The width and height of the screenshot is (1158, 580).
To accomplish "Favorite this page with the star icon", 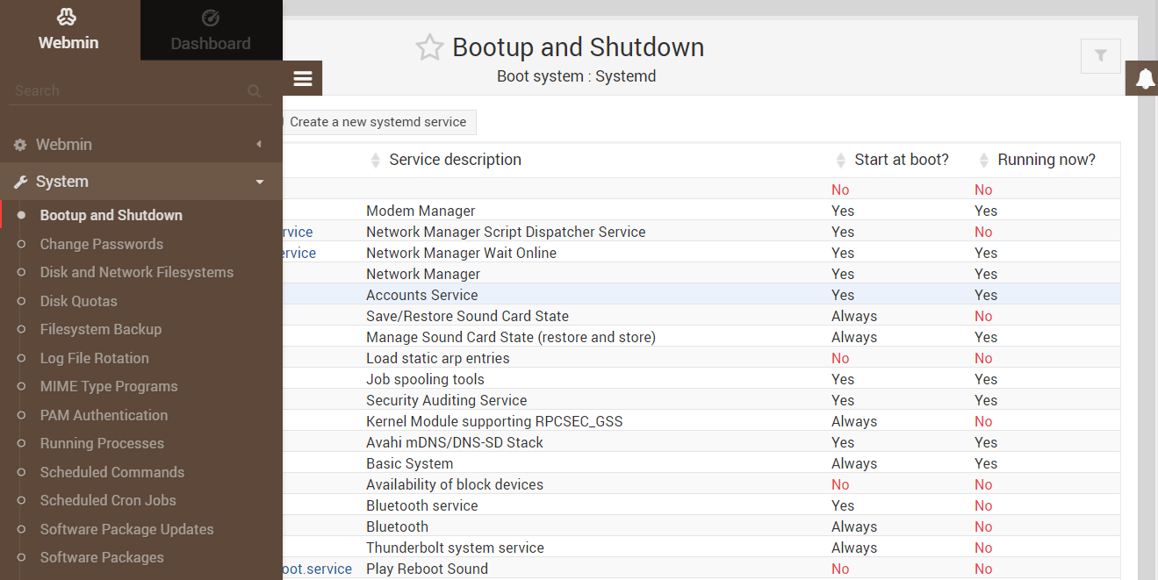I will pyautogui.click(x=429, y=47).
